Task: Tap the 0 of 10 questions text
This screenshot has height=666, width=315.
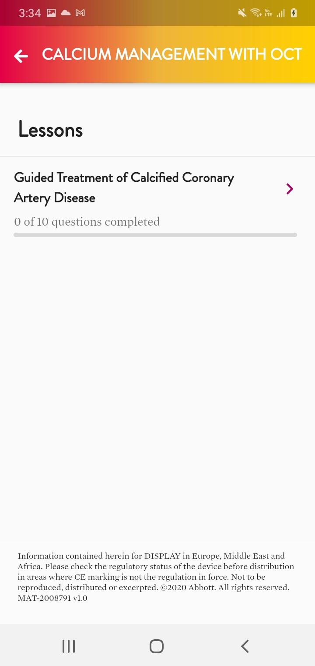Action: pos(87,222)
